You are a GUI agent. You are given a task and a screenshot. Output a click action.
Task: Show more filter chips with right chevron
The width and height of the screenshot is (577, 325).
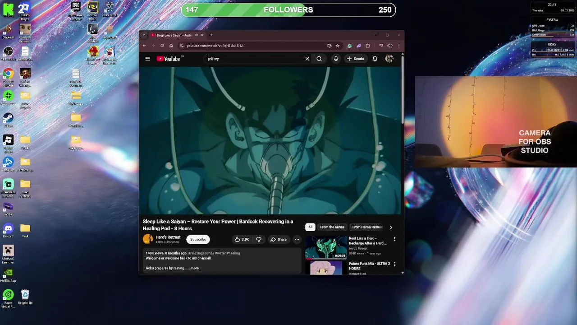391,227
